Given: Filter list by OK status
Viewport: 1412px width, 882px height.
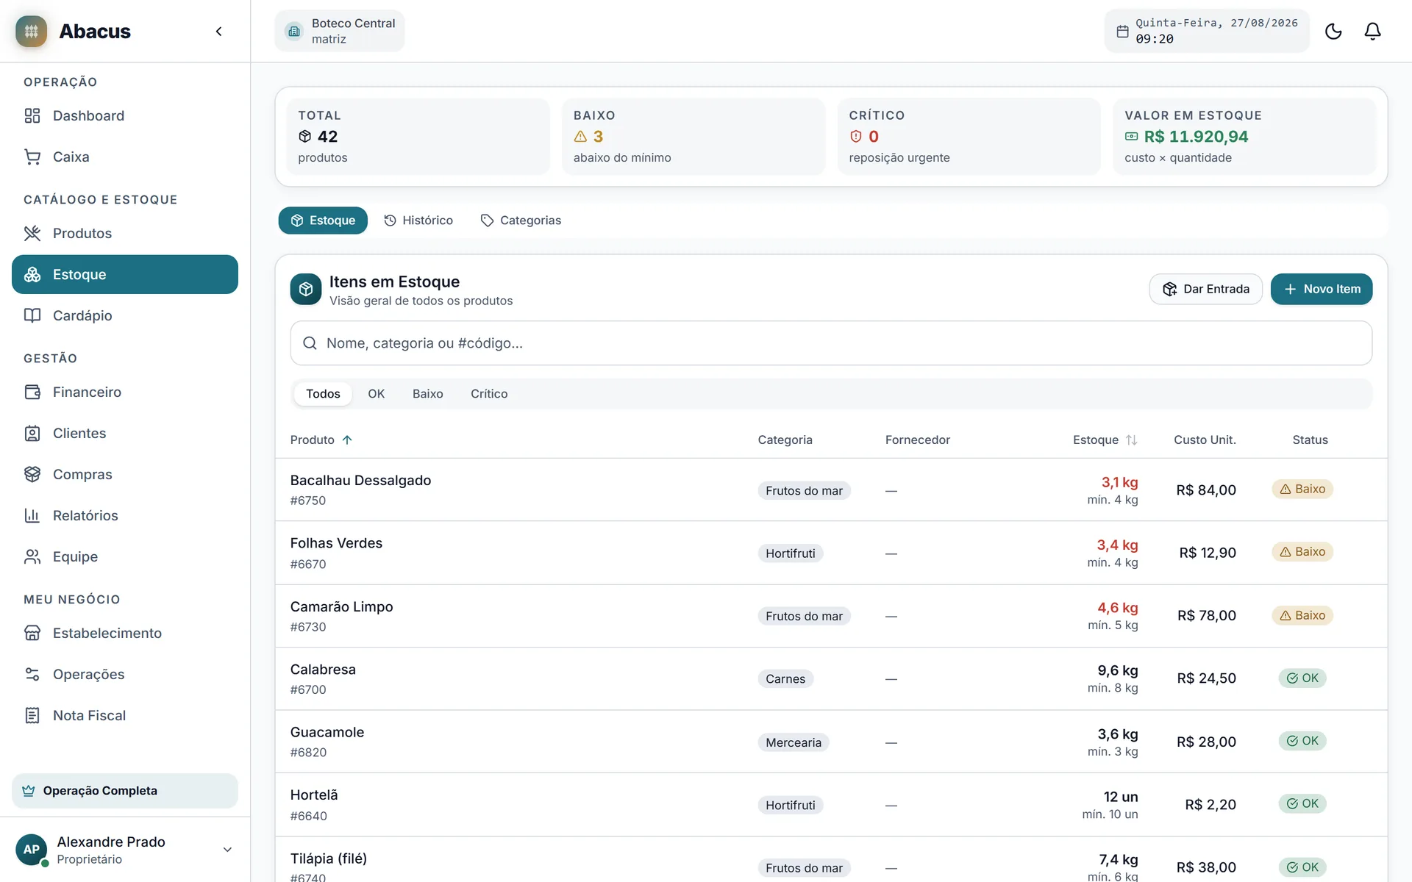Looking at the screenshot, I should tap(376, 394).
